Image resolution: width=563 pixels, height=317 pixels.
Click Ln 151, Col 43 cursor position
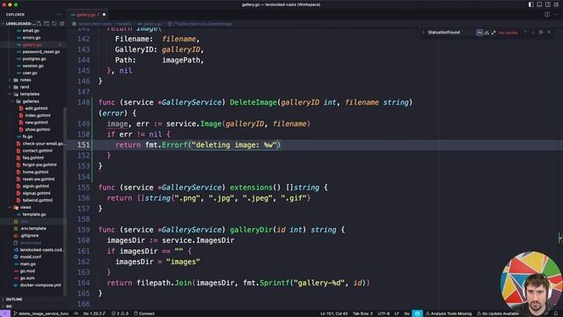[334, 313]
